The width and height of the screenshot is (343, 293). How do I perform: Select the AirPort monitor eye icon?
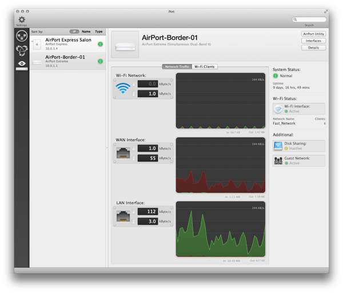coord(22,64)
